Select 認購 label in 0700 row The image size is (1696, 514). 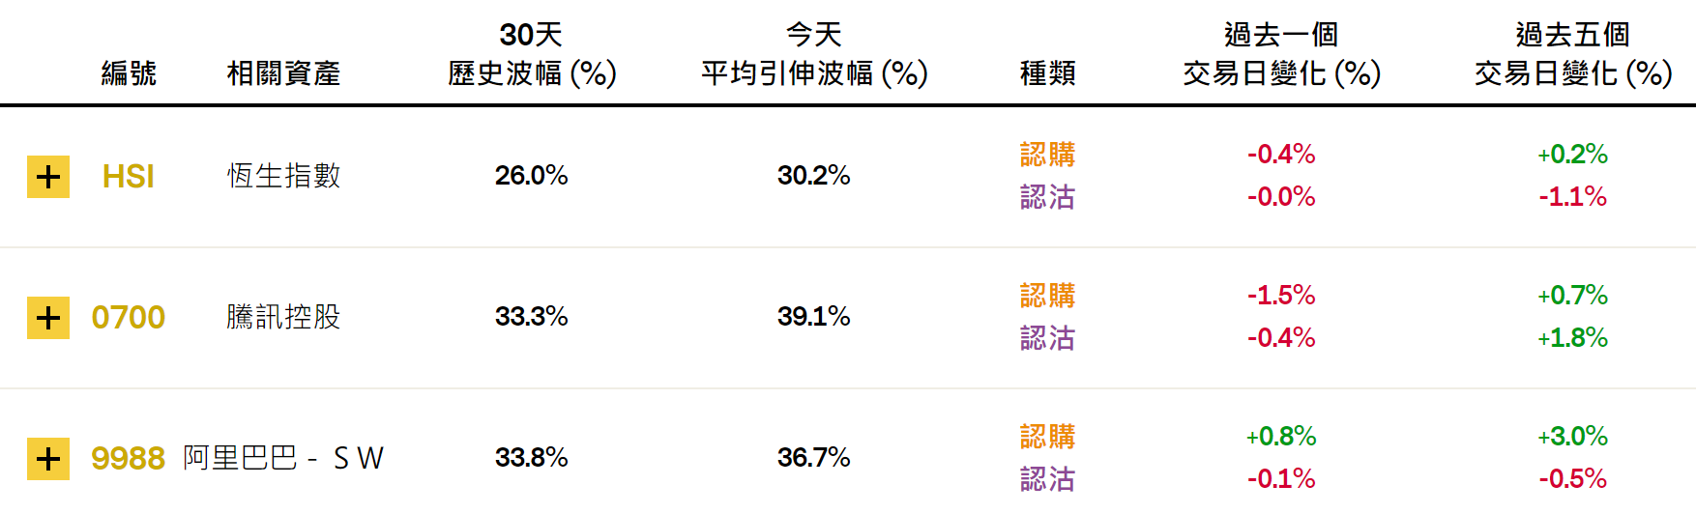click(1048, 296)
